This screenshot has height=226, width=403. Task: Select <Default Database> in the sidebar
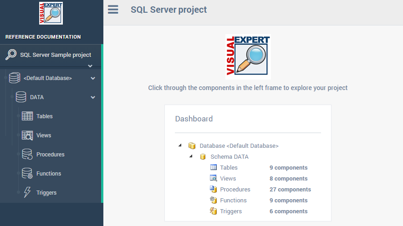tap(47, 78)
